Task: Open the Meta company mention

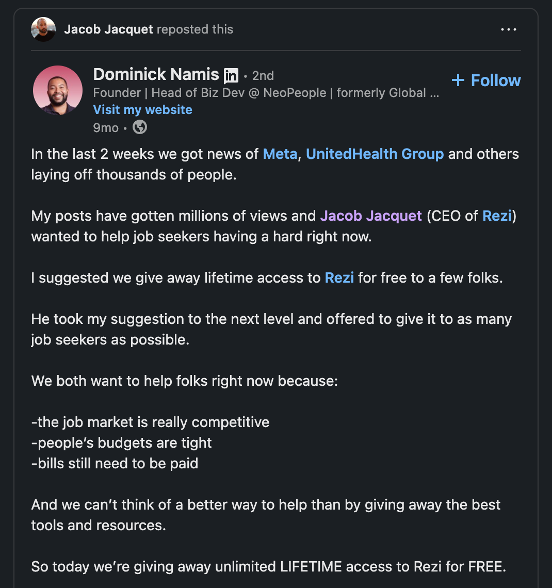Action: [x=280, y=154]
